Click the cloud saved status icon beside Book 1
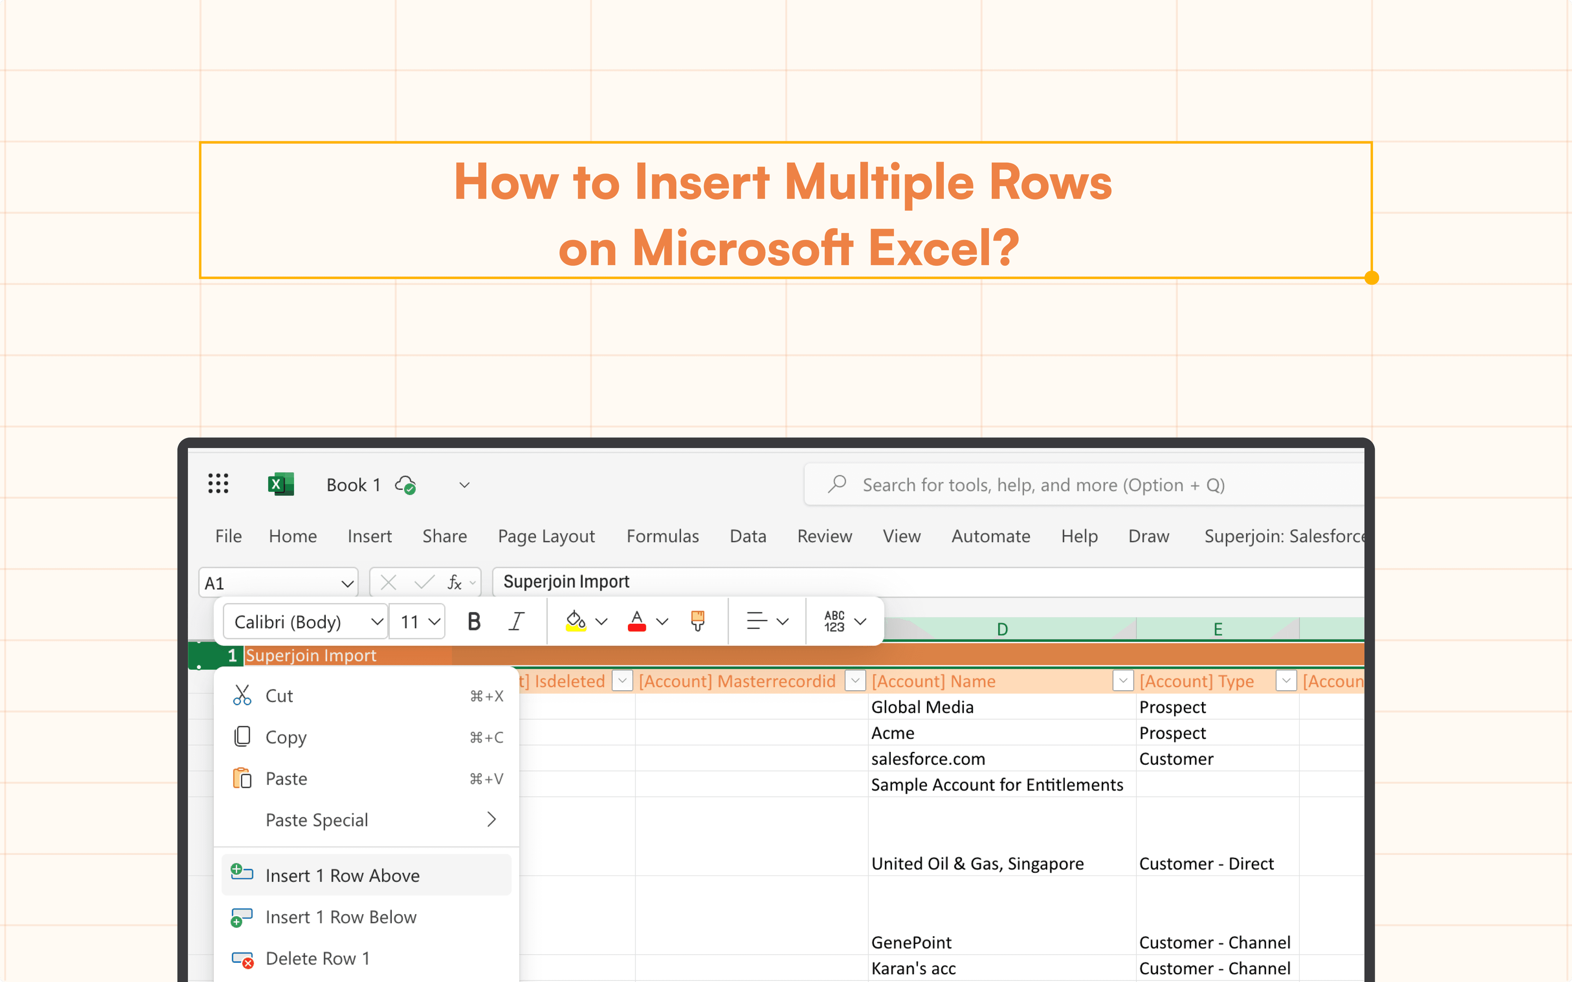Screen dimensions: 1572x982 406,484
